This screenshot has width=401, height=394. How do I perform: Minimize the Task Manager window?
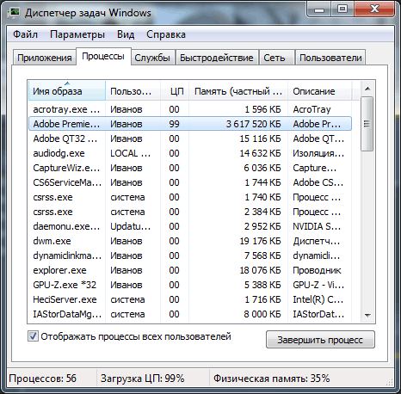coord(319,9)
